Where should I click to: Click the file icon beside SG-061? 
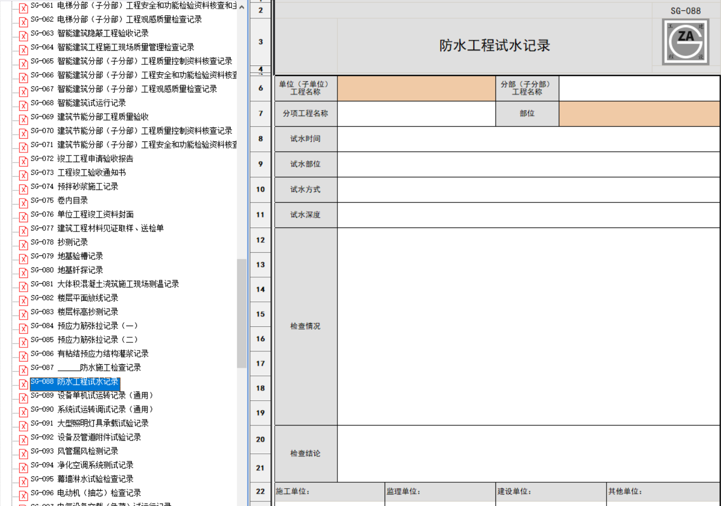[x=23, y=8]
